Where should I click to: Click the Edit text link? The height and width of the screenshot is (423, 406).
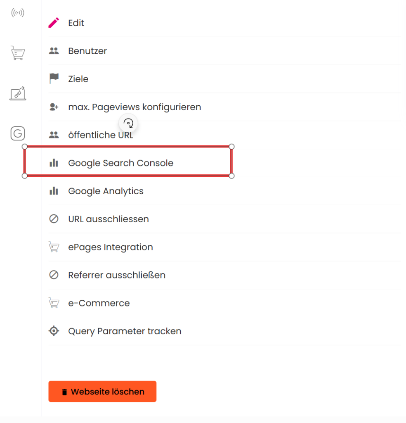[x=76, y=23]
